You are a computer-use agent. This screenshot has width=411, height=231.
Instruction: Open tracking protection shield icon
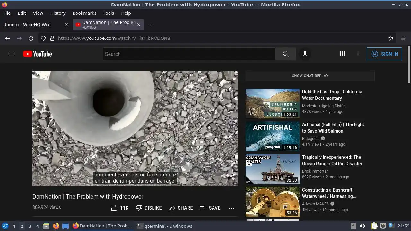(43, 38)
